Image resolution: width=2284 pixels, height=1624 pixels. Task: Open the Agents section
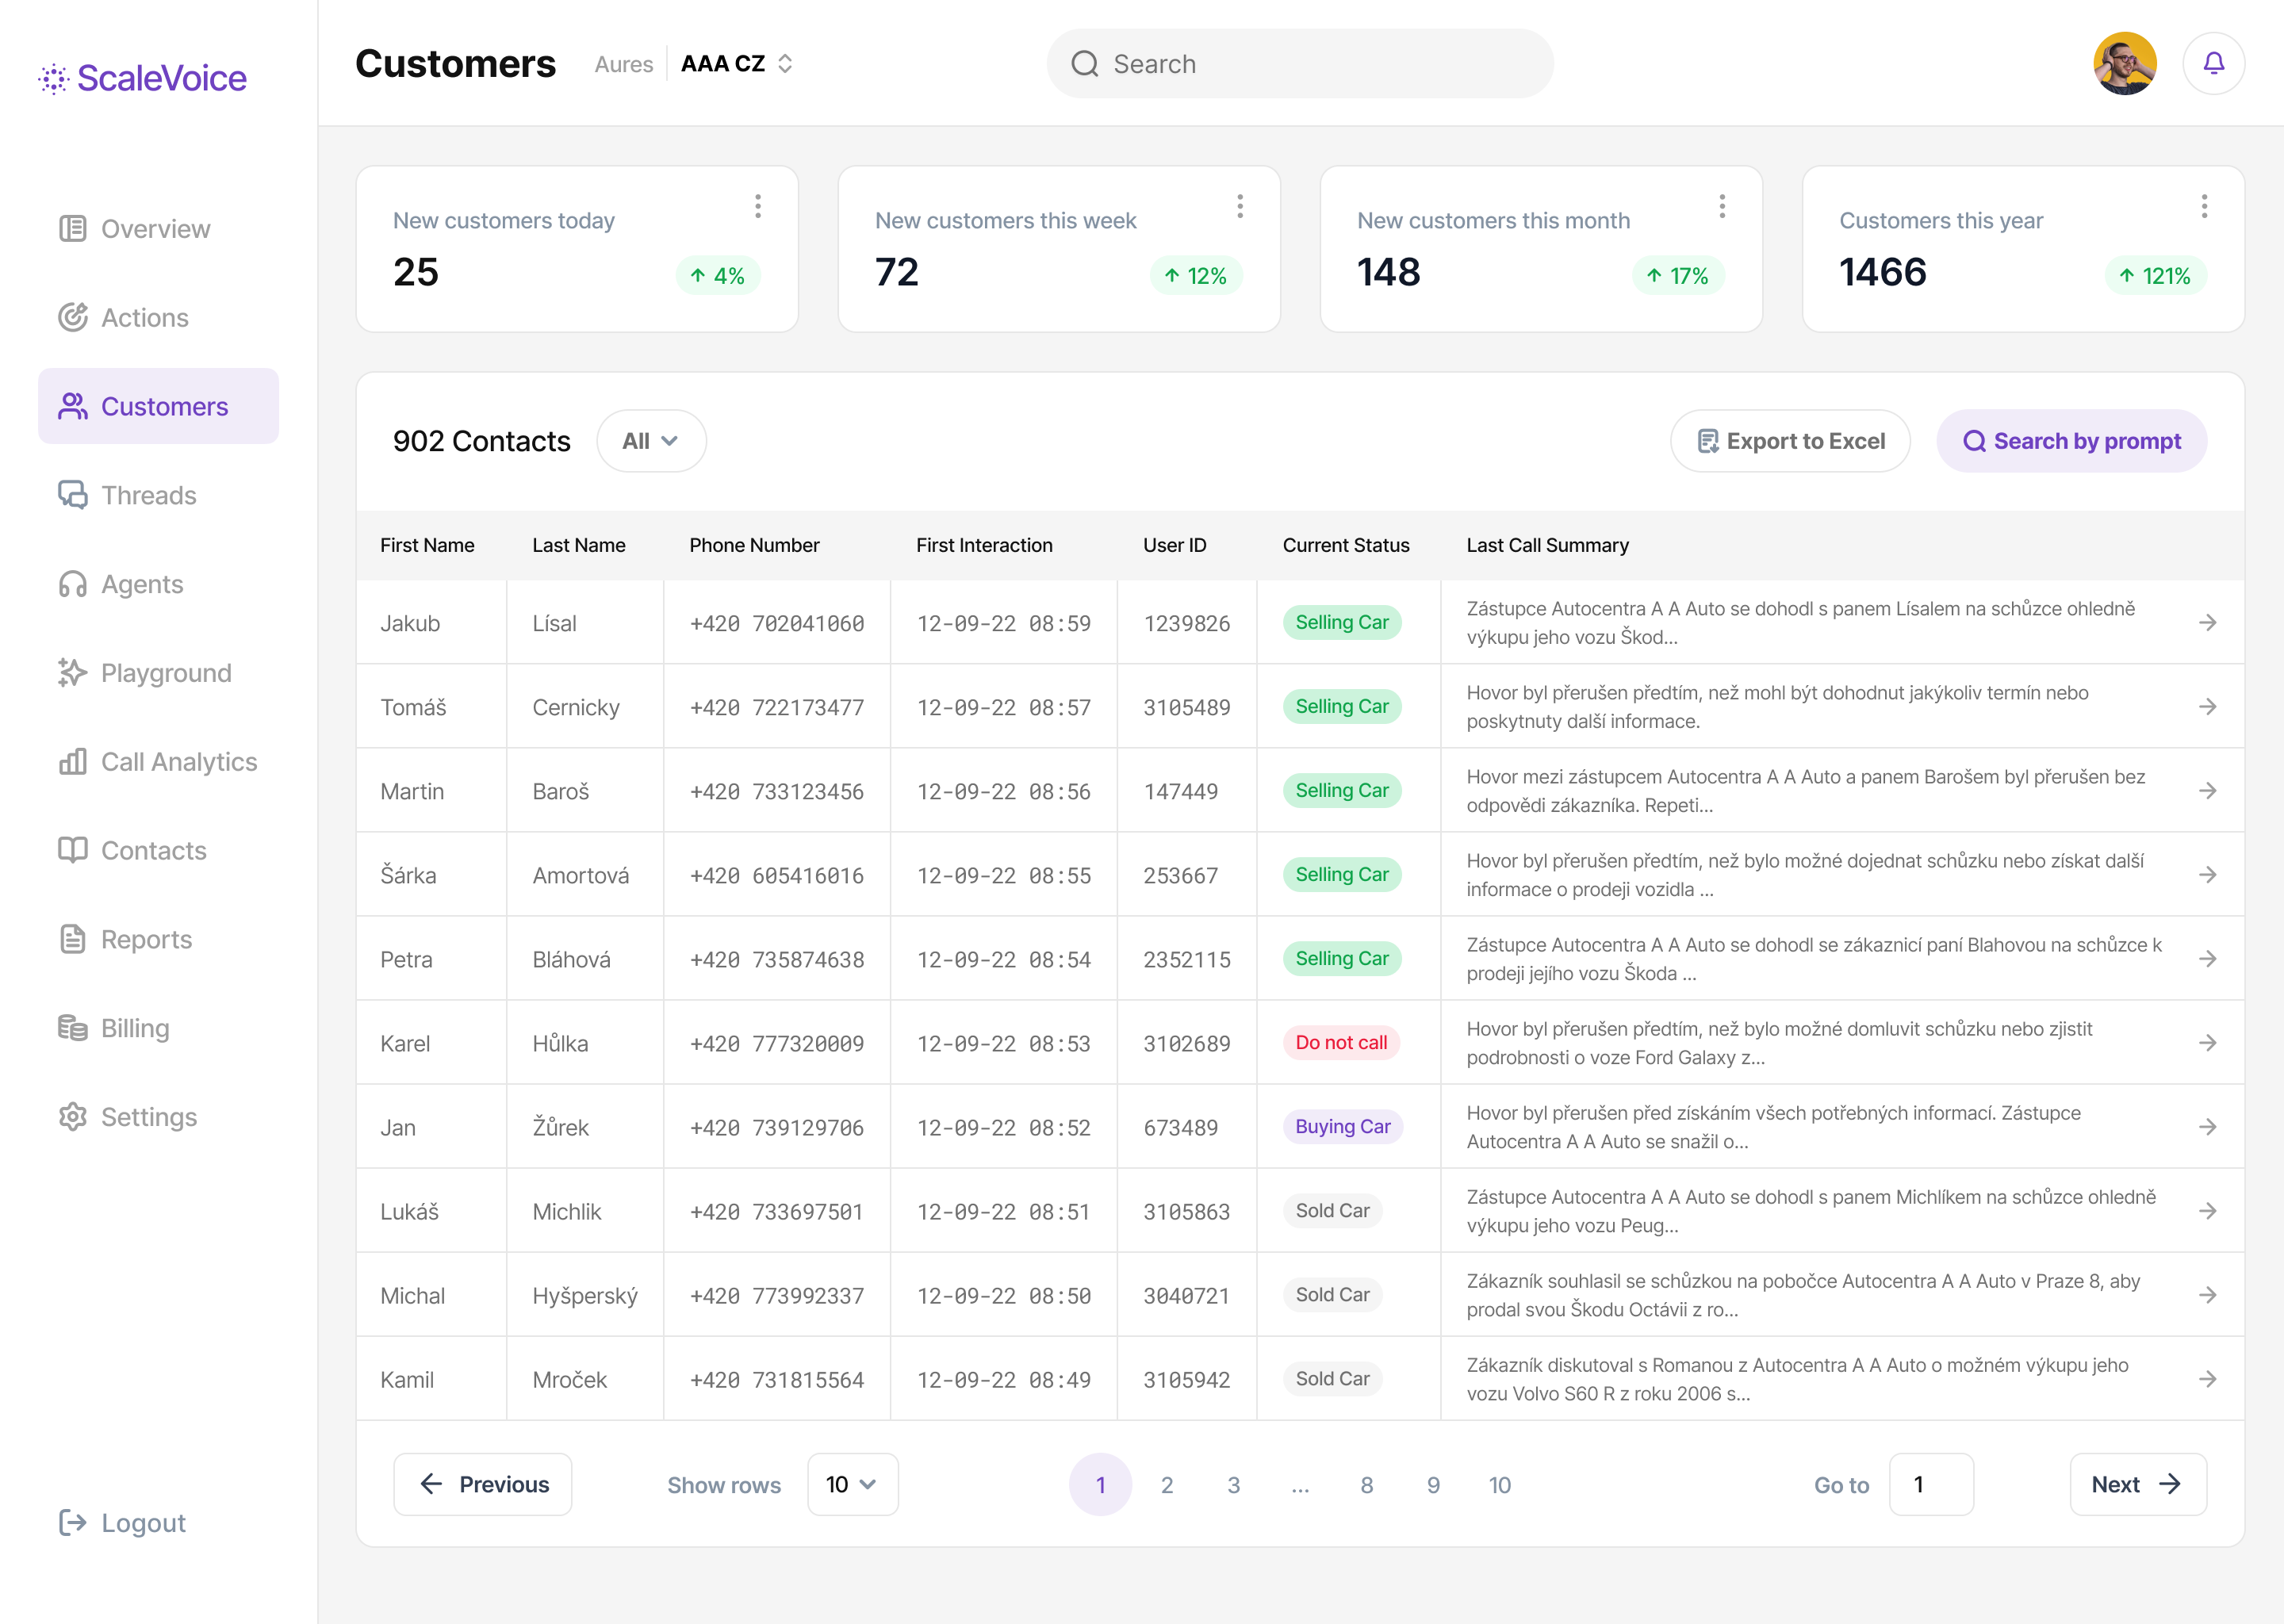141,584
